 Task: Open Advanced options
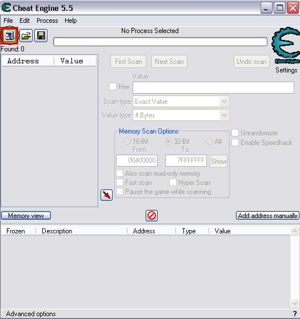pos(31,314)
